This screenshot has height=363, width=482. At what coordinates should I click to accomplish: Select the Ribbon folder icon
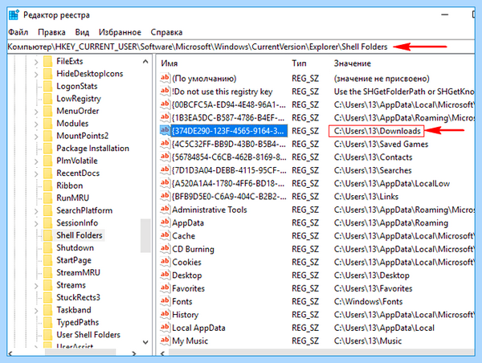[48, 186]
